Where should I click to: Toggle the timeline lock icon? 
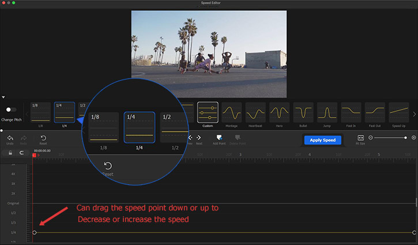pos(10,153)
